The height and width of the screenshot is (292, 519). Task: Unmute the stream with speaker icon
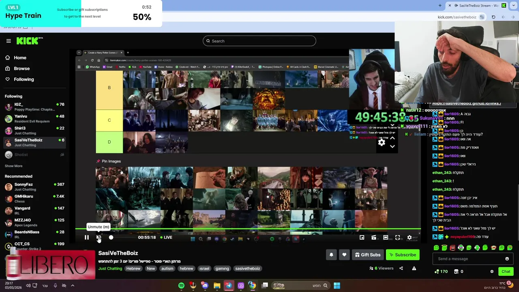click(99, 238)
